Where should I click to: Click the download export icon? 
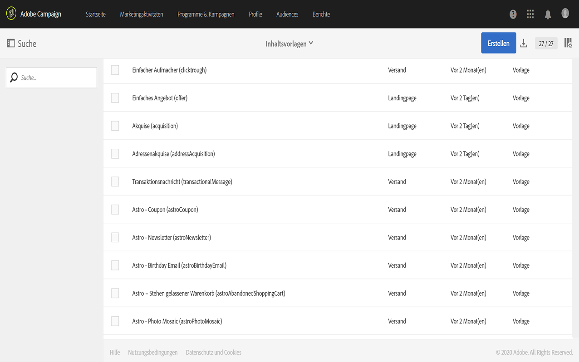point(524,44)
